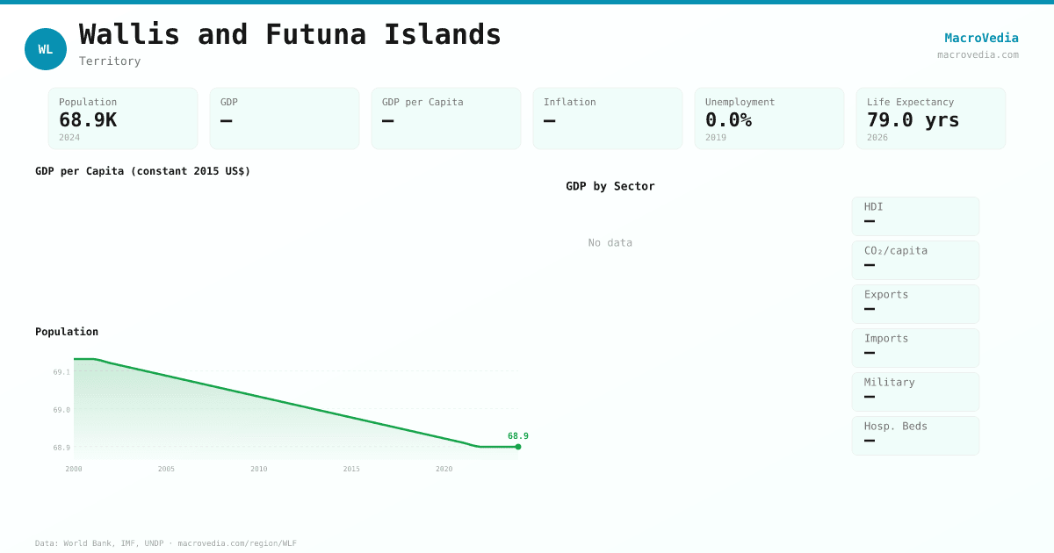The image size is (1054, 553).
Task: Click the HDI indicator tile
Action: pyautogui.click(x=915, y=216)
